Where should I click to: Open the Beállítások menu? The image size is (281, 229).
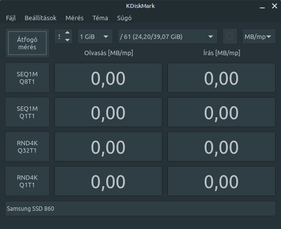40,18
